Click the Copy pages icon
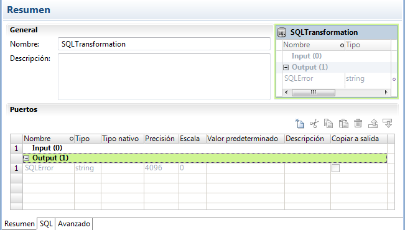The image size is (405, 230). pyautogui.click(x=328, y=123)
